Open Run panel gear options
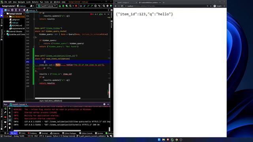Screen dimensions: 253x142 click(x=104, y=104)
